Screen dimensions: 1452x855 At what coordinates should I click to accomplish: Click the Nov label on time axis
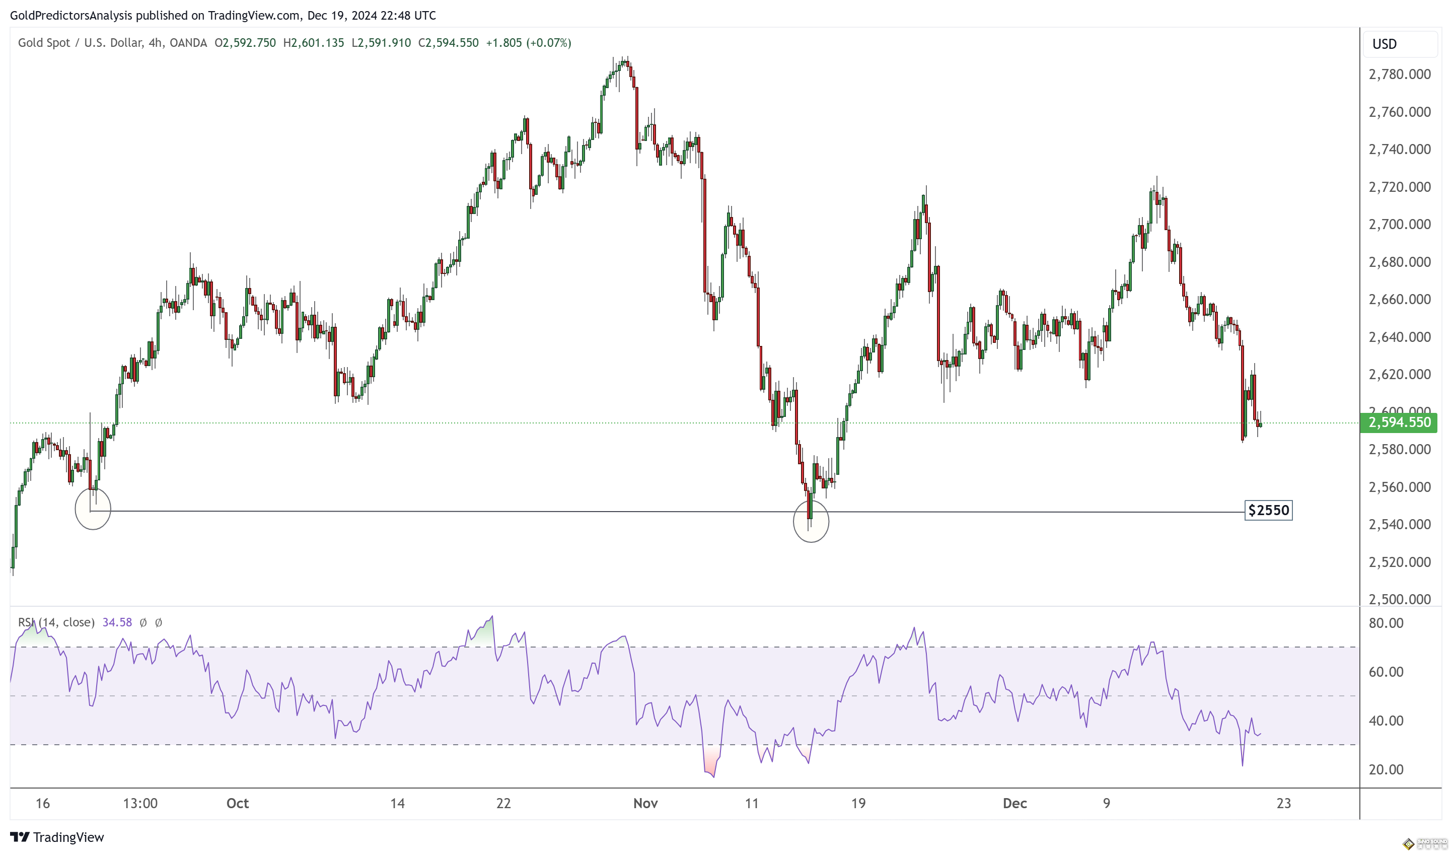(645, 803)
